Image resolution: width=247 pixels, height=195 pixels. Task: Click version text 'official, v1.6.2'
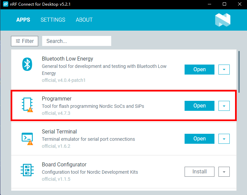point(56,146)
